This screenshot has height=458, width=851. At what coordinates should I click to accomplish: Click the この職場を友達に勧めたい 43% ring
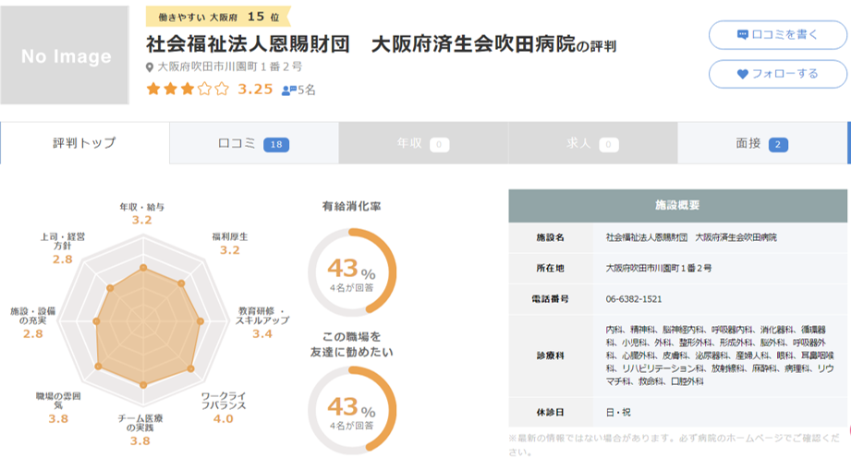351,406
